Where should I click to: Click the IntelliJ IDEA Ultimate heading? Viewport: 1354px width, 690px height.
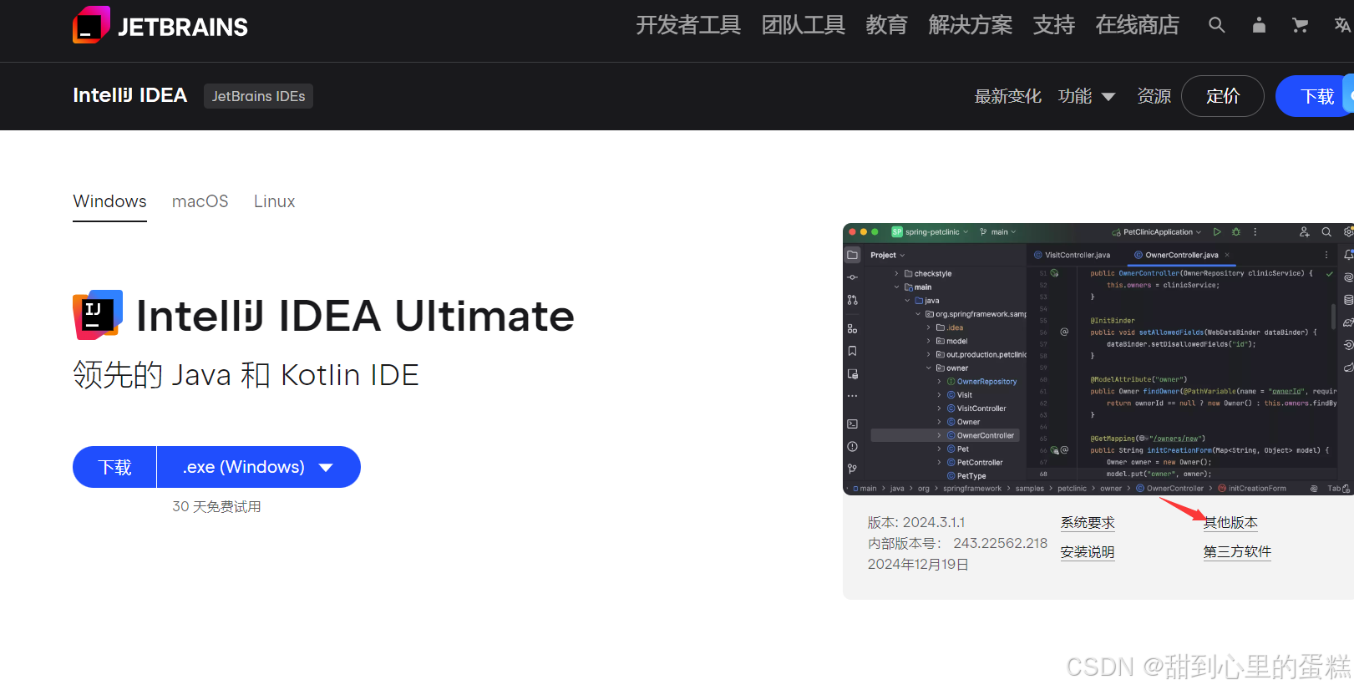point(355,316)
